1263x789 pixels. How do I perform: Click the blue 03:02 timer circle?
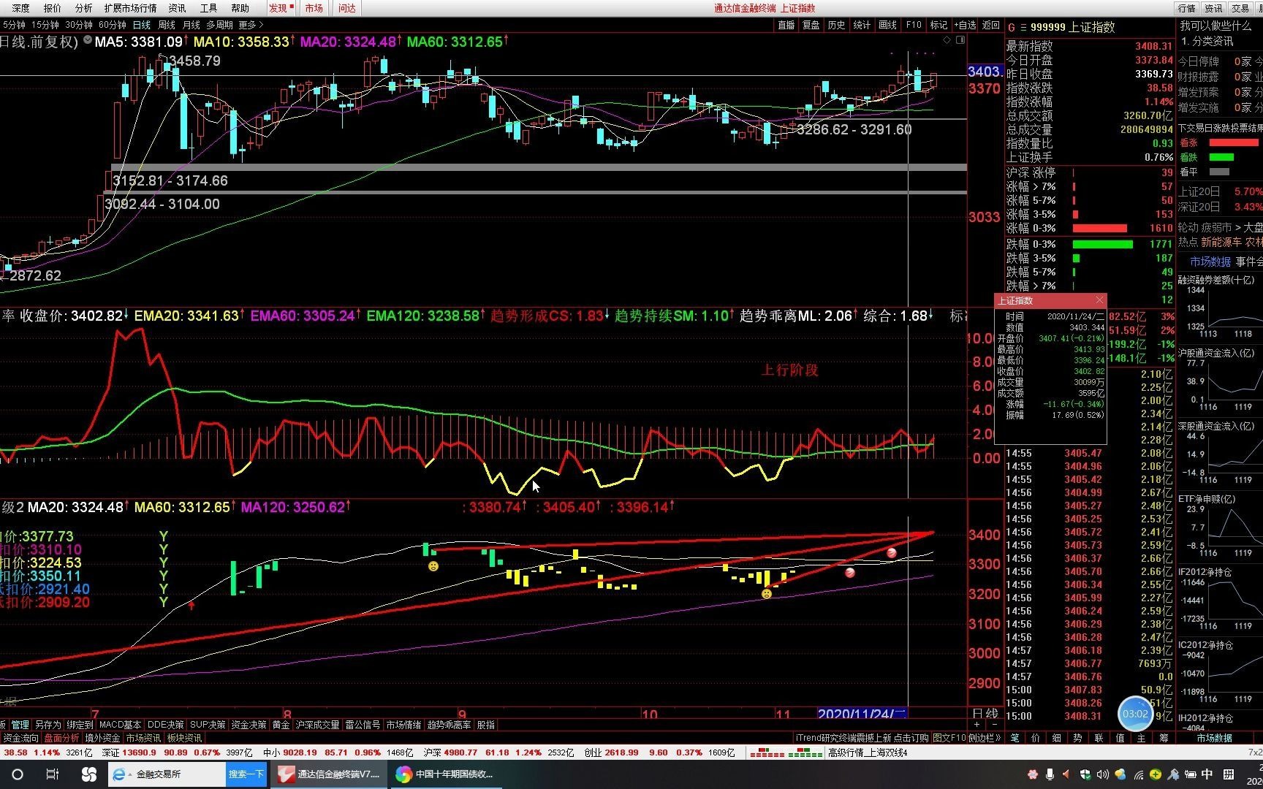click(x=1135, y=714)
